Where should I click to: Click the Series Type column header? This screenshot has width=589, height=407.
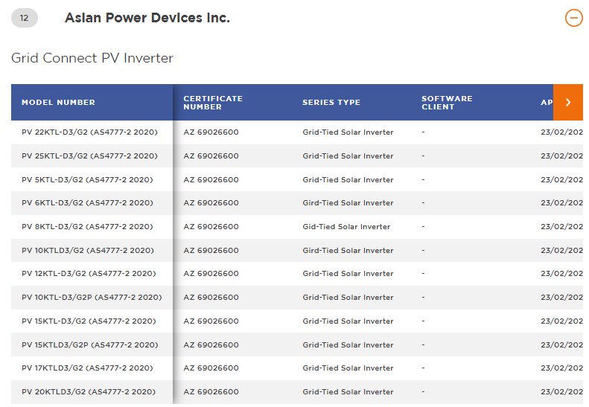331,103
